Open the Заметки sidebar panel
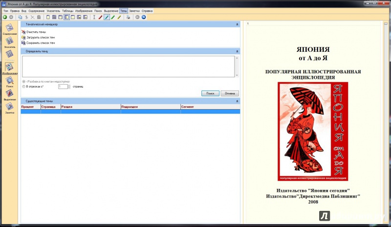391x227 pixels. (10, 109)
